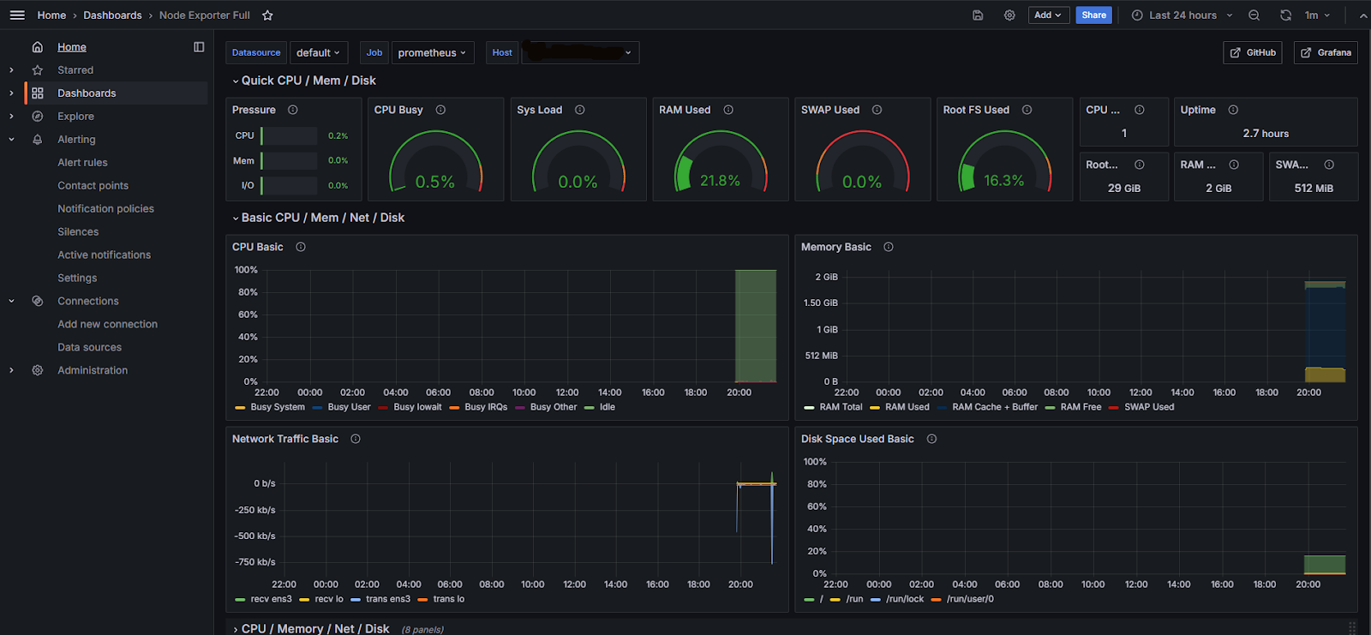The height and width of the screenshot is (635, 1371).
Task: Click info icon next to CPU Basic
Action: (301, 247)
